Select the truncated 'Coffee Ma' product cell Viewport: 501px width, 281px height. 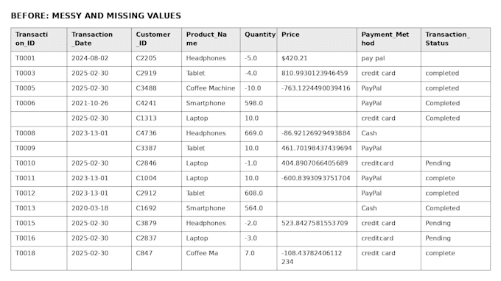211,258
